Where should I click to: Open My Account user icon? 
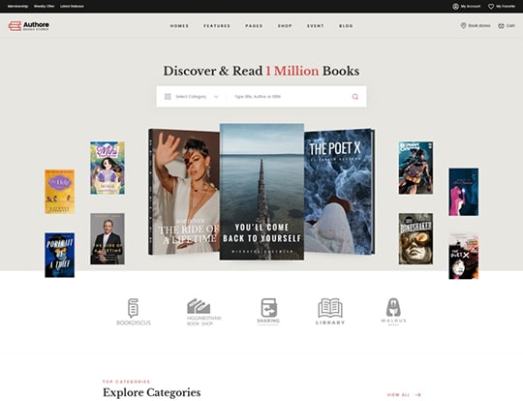pos(455,7)
